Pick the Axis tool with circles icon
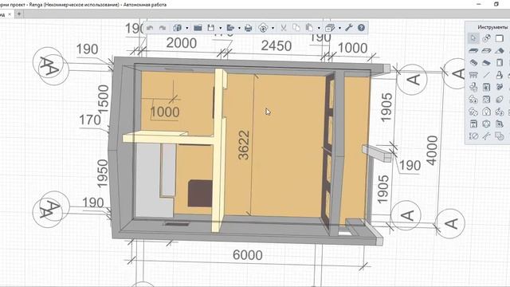 pyautogui.click(x=486, y=38)
